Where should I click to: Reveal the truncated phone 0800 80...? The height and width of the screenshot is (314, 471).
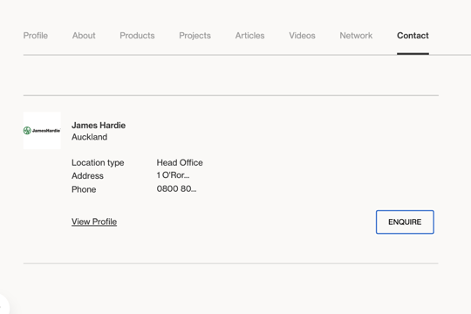pyautogui.click(x=176, y=188)
